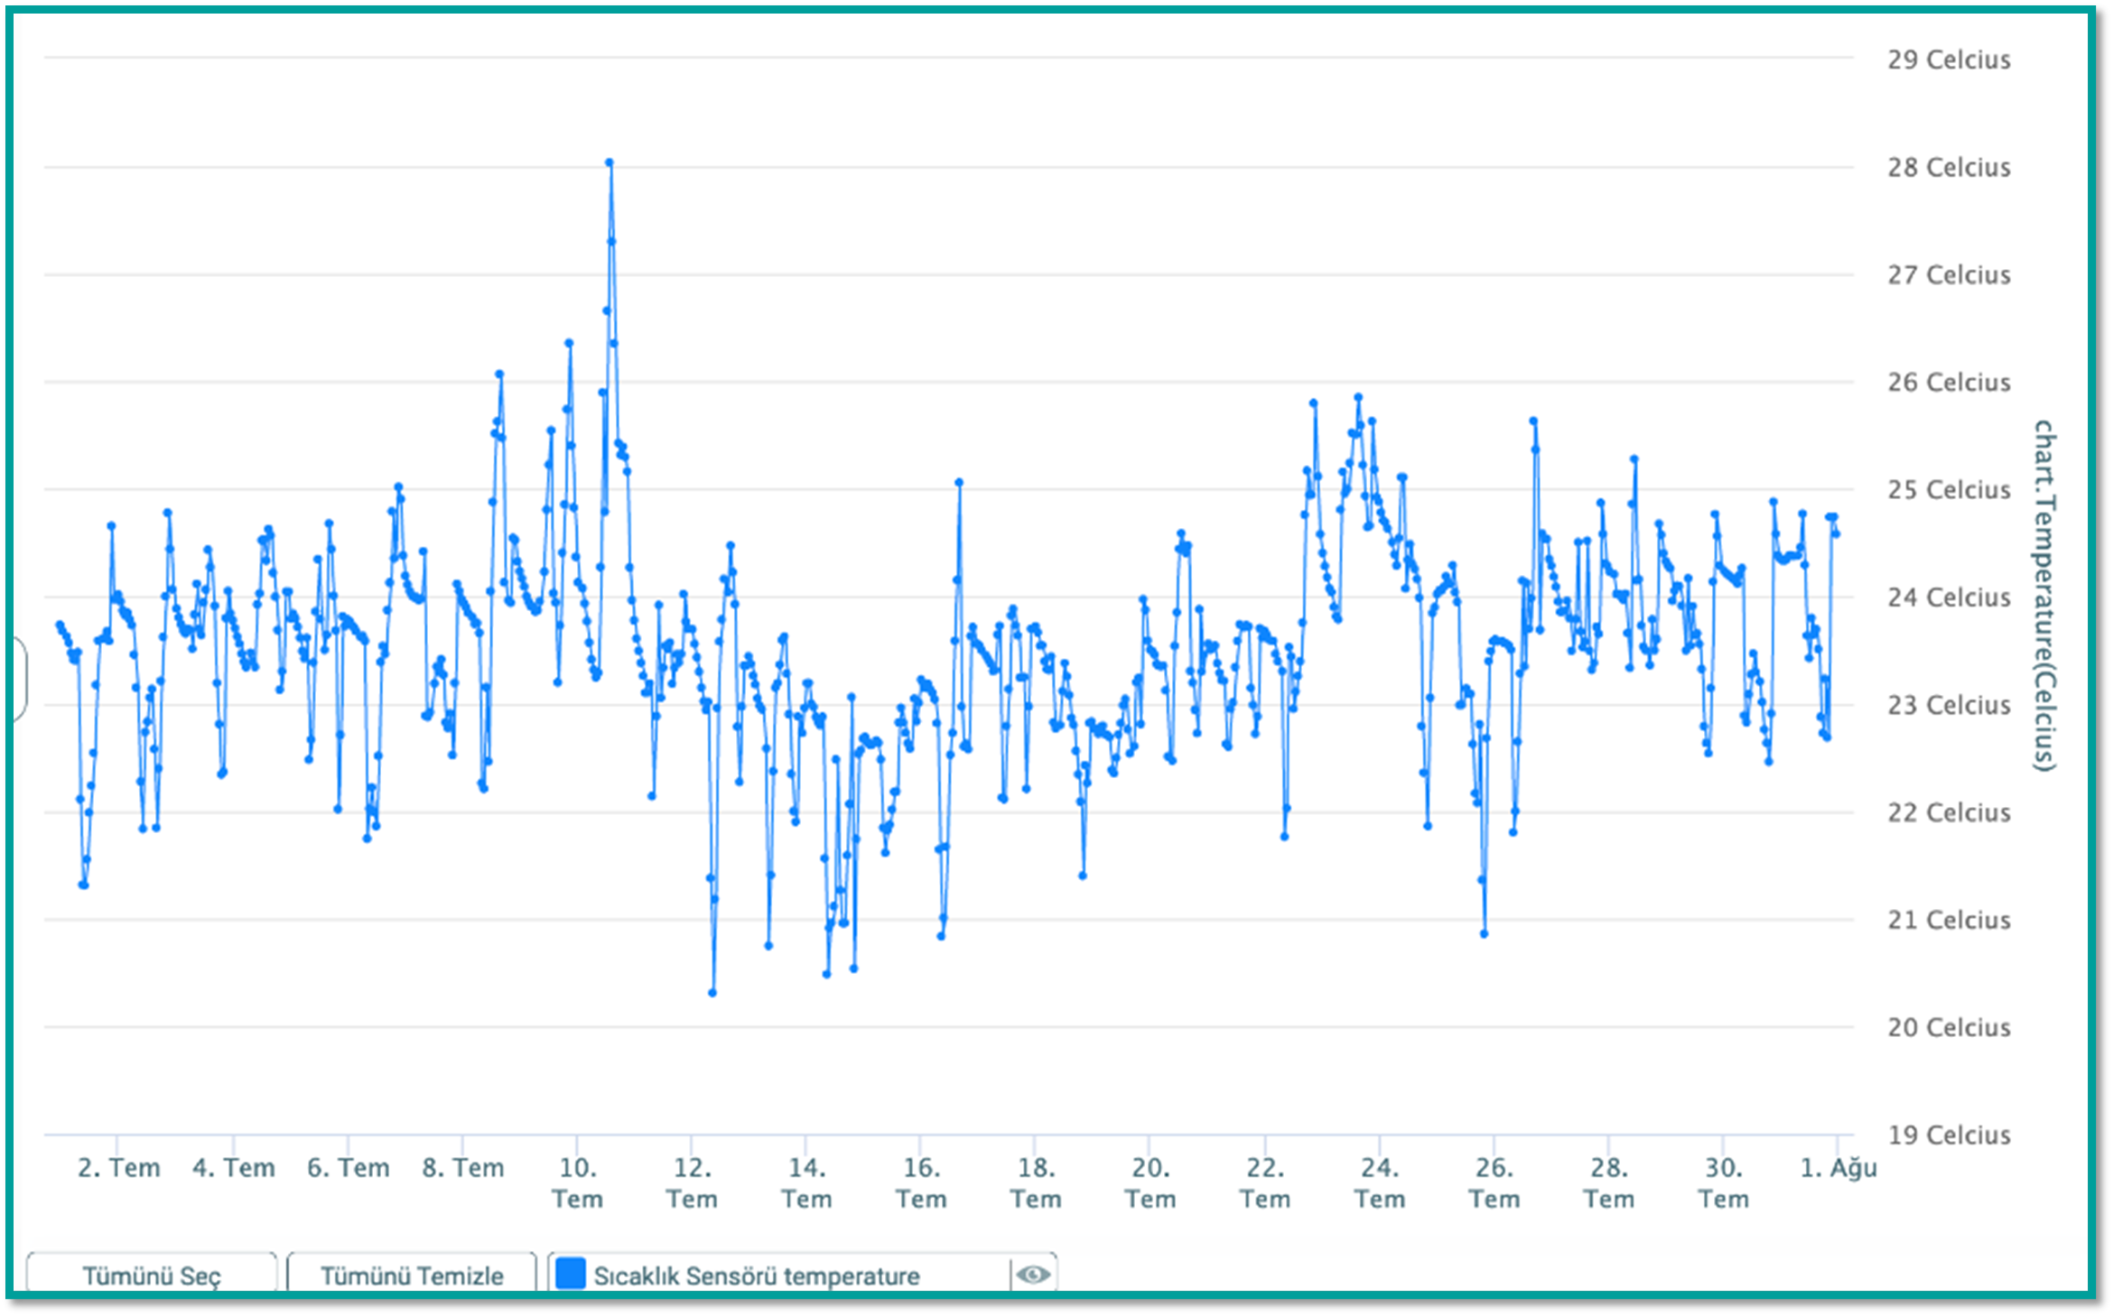2113x1316 pixels.
Task: Click the '29 Celcius' axis label
Action: tap(1949, 60)
